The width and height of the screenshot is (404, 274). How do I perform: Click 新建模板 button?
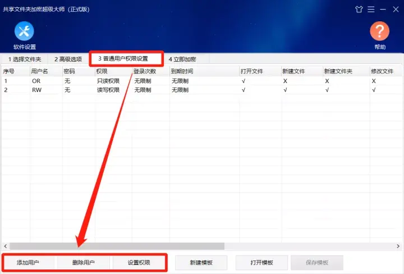(201, 263)
